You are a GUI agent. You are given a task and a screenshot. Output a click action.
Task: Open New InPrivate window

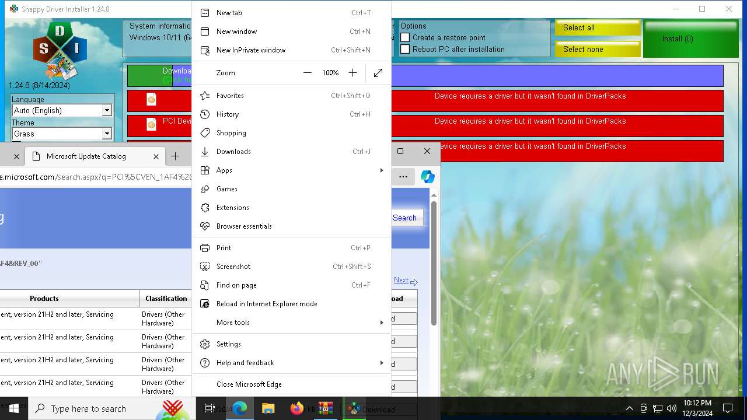(291, 50)
